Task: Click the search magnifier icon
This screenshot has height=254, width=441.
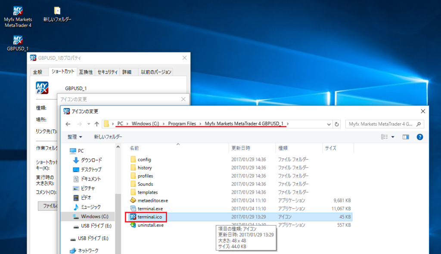Action: (x=419, y=124)
